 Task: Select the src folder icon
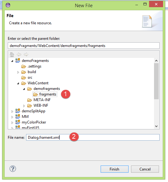point(24,77)
